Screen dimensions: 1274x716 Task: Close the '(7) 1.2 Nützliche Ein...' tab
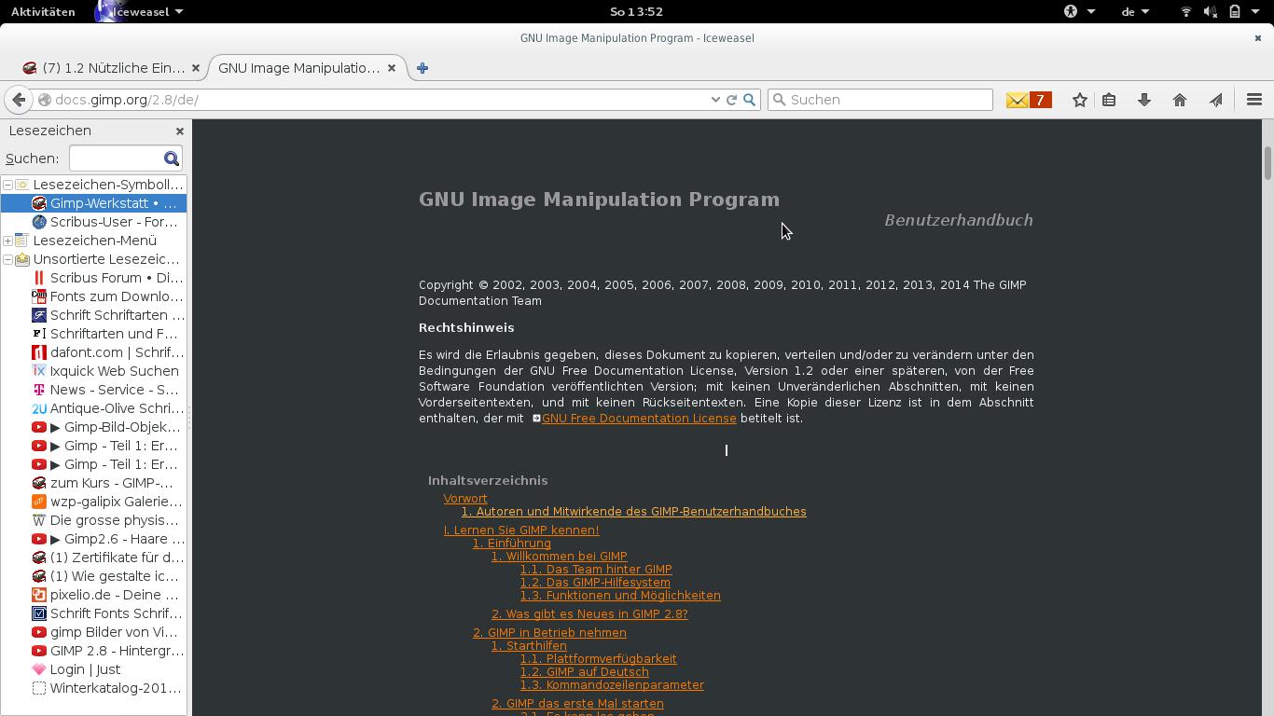(195, 68)
